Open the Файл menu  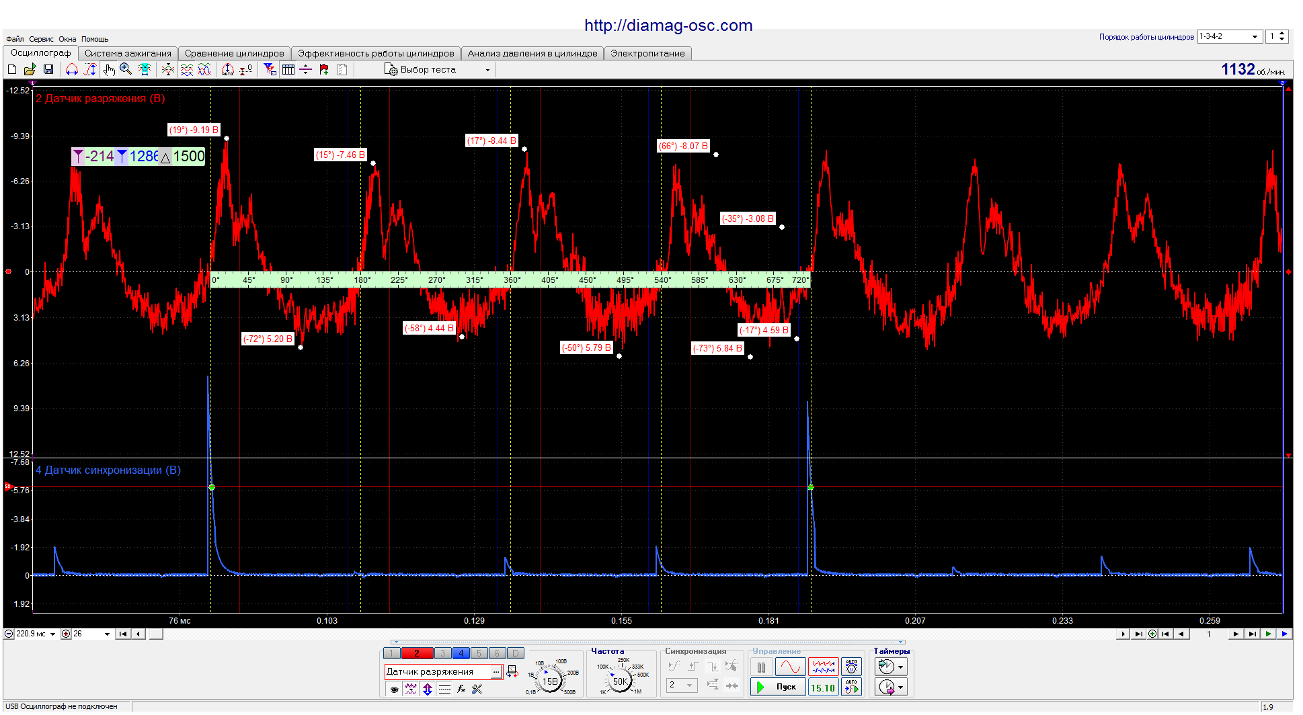pyautogui.click(x=15, y=39)
